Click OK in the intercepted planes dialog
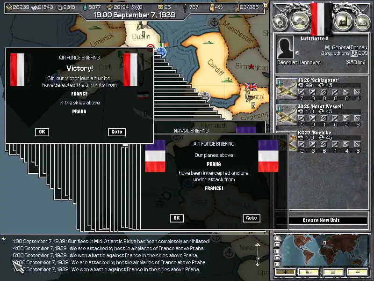 coord(177,218)
